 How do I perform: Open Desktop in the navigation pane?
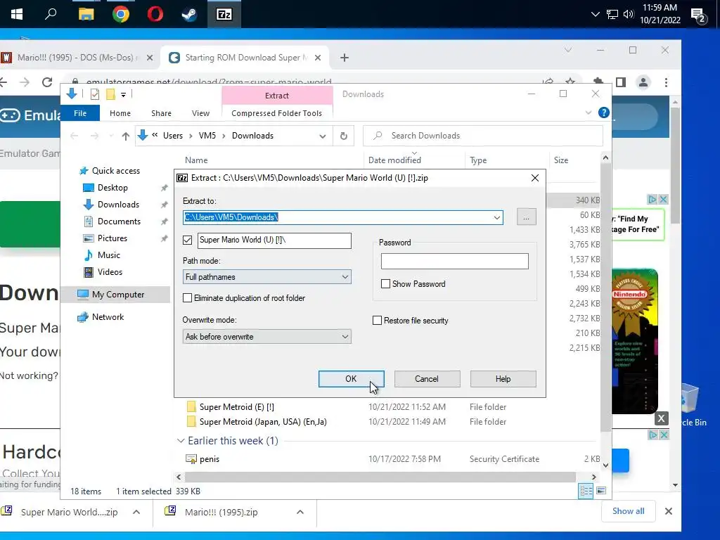point(112,188)
